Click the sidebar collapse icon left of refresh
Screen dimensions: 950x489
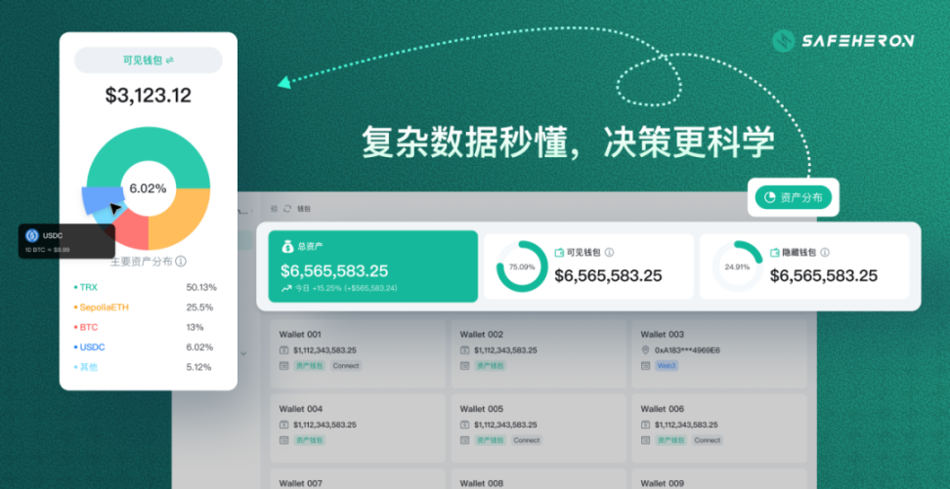pos(274,209)
